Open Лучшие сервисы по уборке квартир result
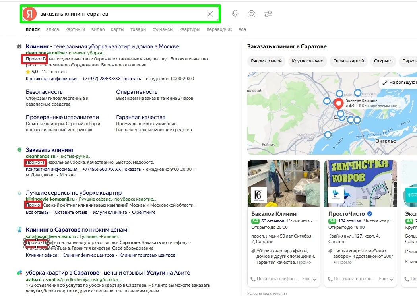This screenshot has width=417, height=296. 74,193
